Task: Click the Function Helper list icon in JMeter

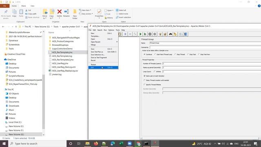Action: pyautogui.click(x=181, y=34)
